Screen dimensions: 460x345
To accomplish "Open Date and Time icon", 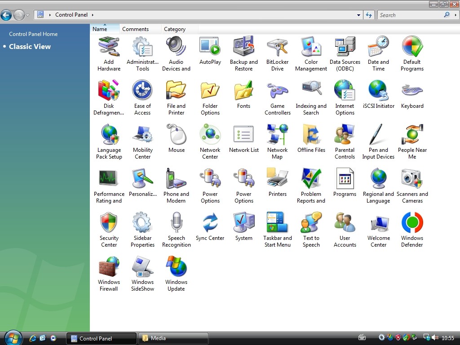I will (378, 46).
